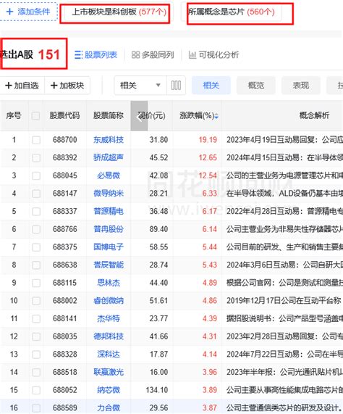Screen dimensions: 343x414
Task: Select the 概览 tab
Action: [x=255, y=86]
